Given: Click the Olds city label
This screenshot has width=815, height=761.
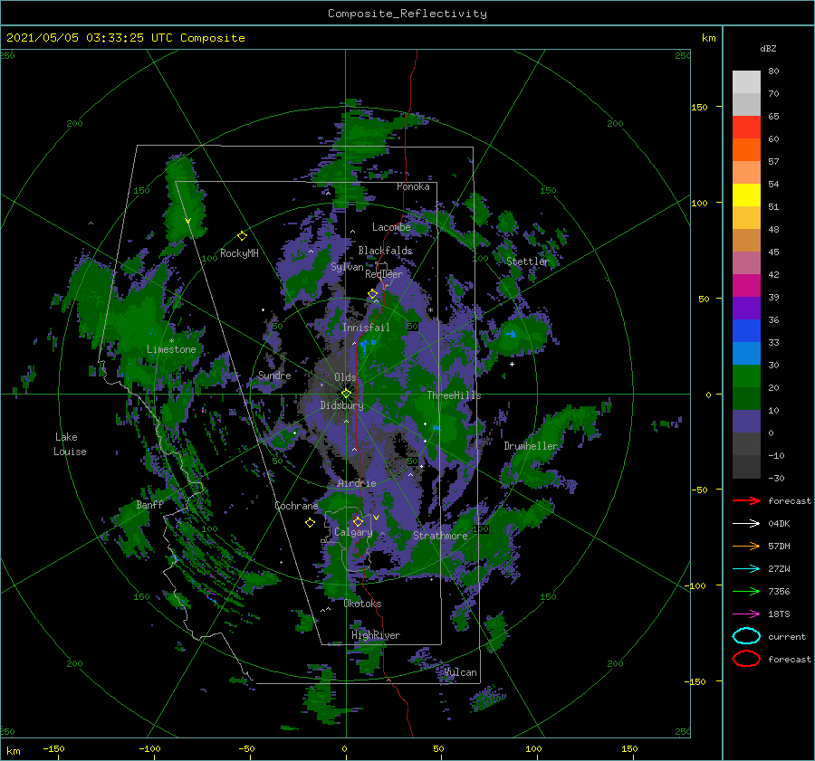Looking at the screenshot, I should pos(345,377).
